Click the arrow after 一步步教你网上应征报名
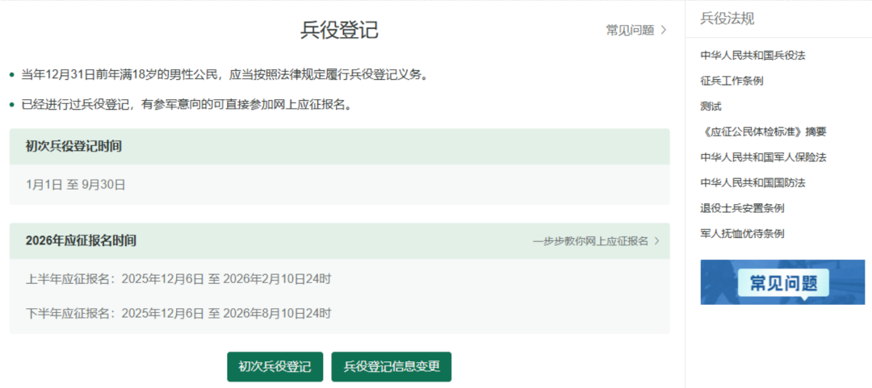Viewport: 872px width, 388px height. tap(656, 240)
